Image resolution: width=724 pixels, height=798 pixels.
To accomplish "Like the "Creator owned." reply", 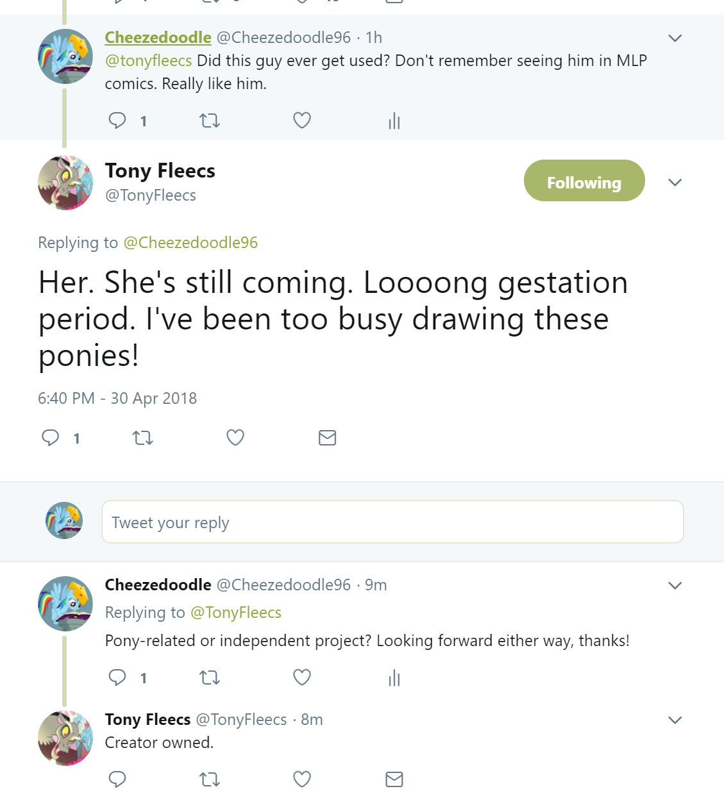I will 302,779.
